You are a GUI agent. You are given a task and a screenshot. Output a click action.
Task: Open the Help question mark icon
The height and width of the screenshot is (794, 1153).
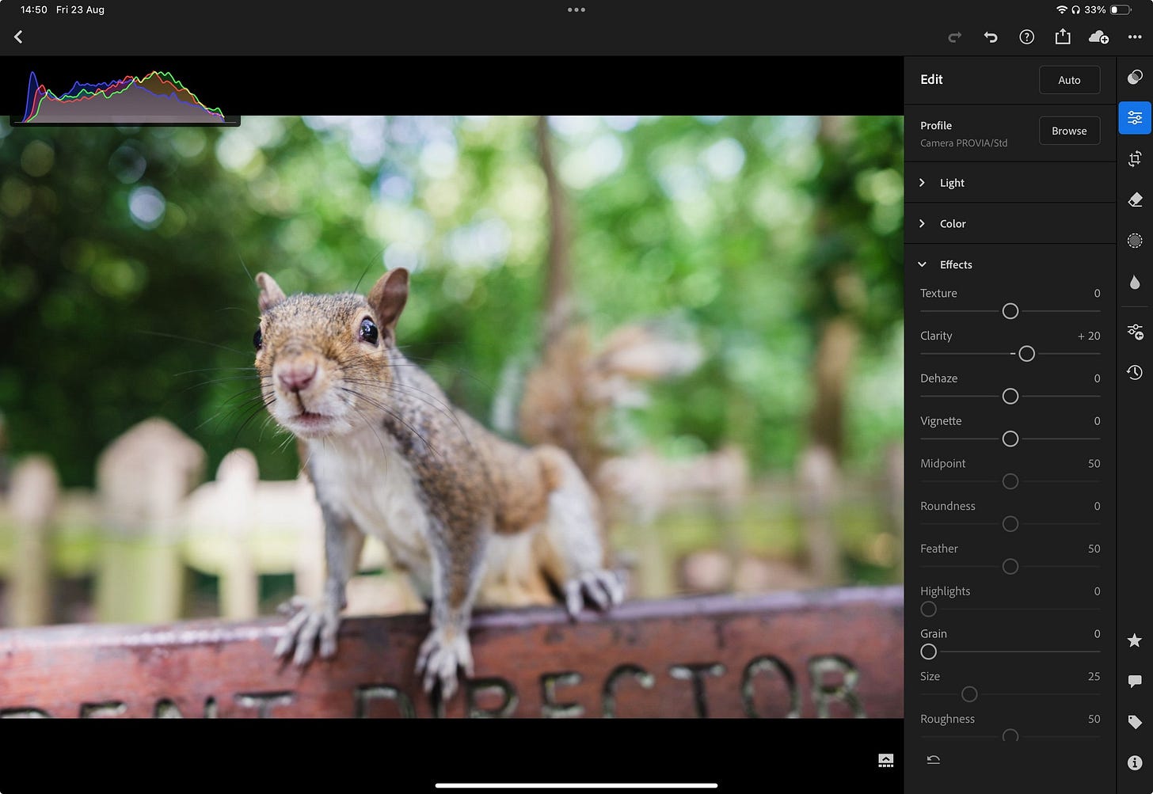1026,37
